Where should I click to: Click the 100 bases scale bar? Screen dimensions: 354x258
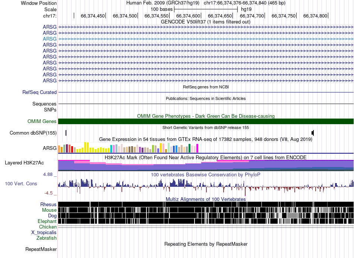point(206,9)
